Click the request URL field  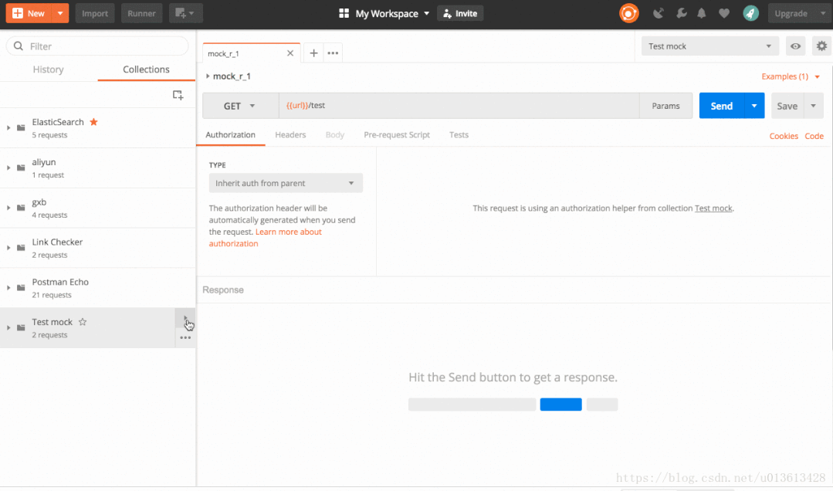tap(459, 106)
